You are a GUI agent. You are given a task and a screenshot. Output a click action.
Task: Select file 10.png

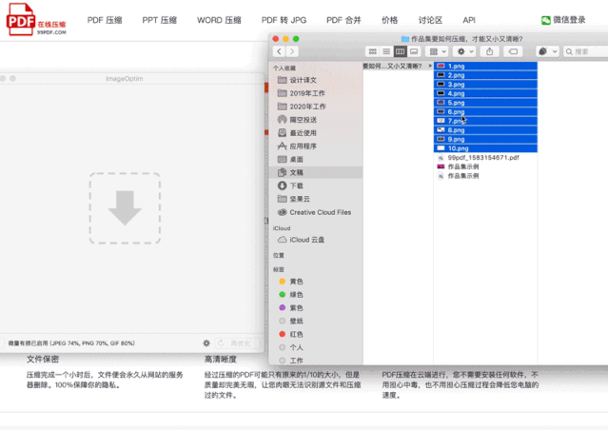tap(485, 148)
